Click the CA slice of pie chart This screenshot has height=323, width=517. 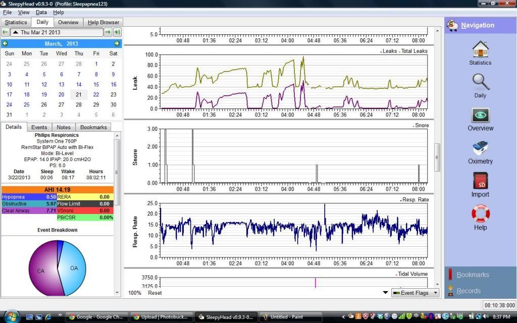[x=40, y=271]
